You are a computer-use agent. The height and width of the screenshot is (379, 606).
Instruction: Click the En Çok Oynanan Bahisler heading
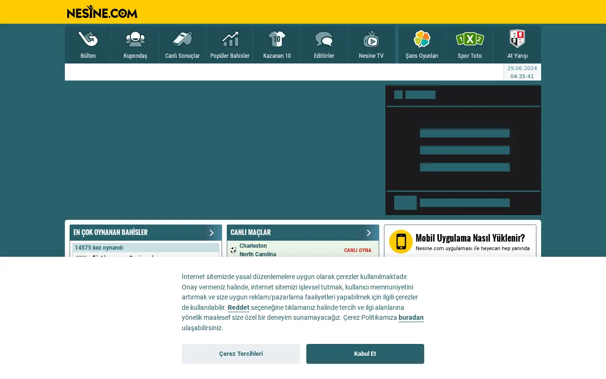tap(110, 232)
